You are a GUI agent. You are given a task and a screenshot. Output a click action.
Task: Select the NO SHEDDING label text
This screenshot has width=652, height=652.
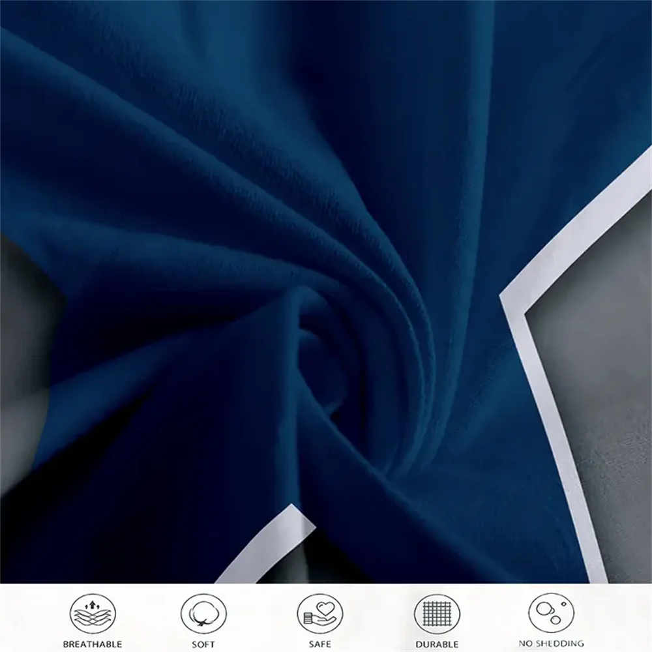point(552,644)
